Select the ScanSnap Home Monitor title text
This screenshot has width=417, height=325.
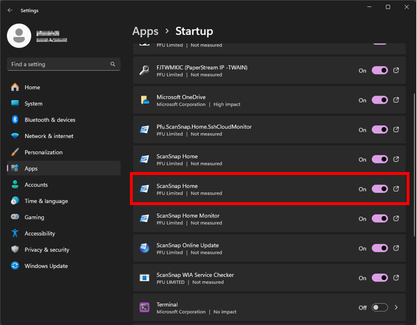coord(188,216)
